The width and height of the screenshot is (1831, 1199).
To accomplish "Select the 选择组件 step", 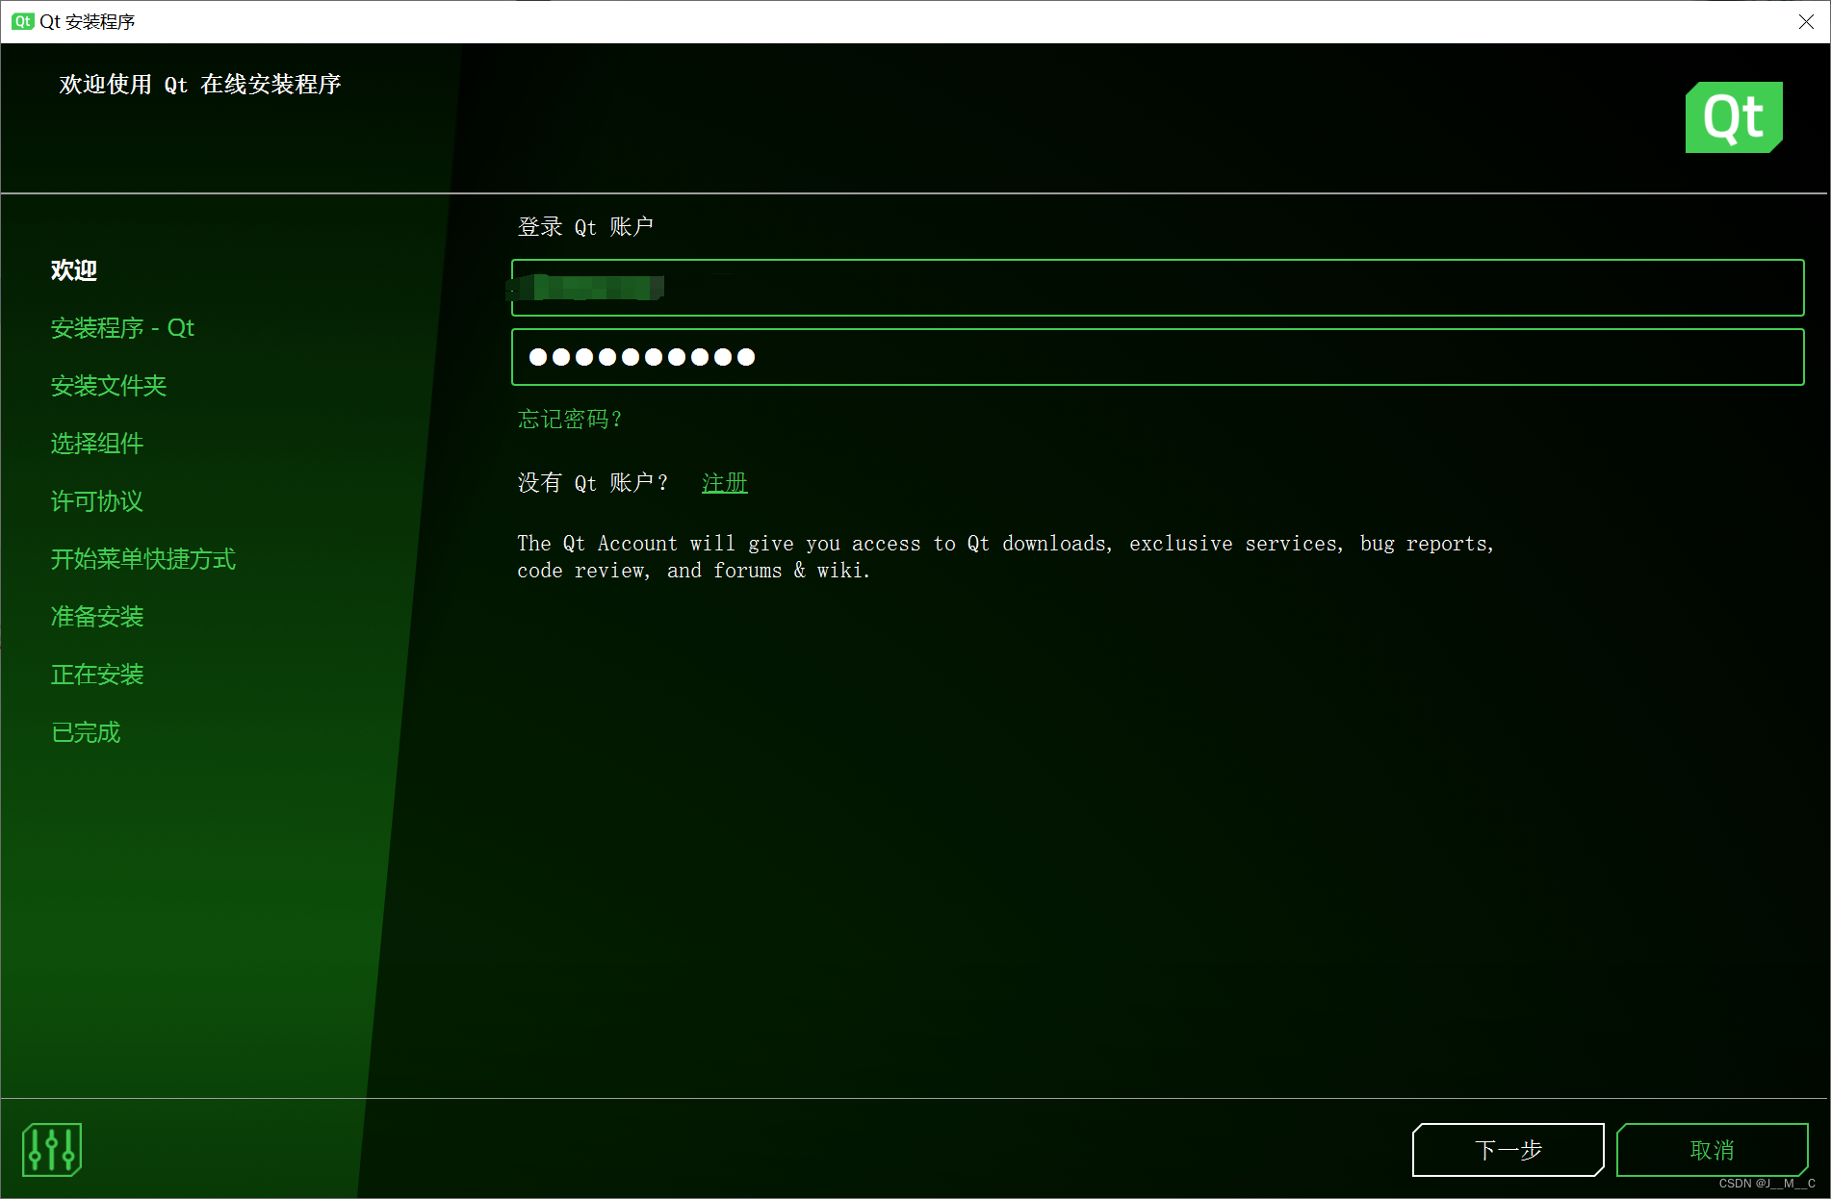I will coord(97,444).
